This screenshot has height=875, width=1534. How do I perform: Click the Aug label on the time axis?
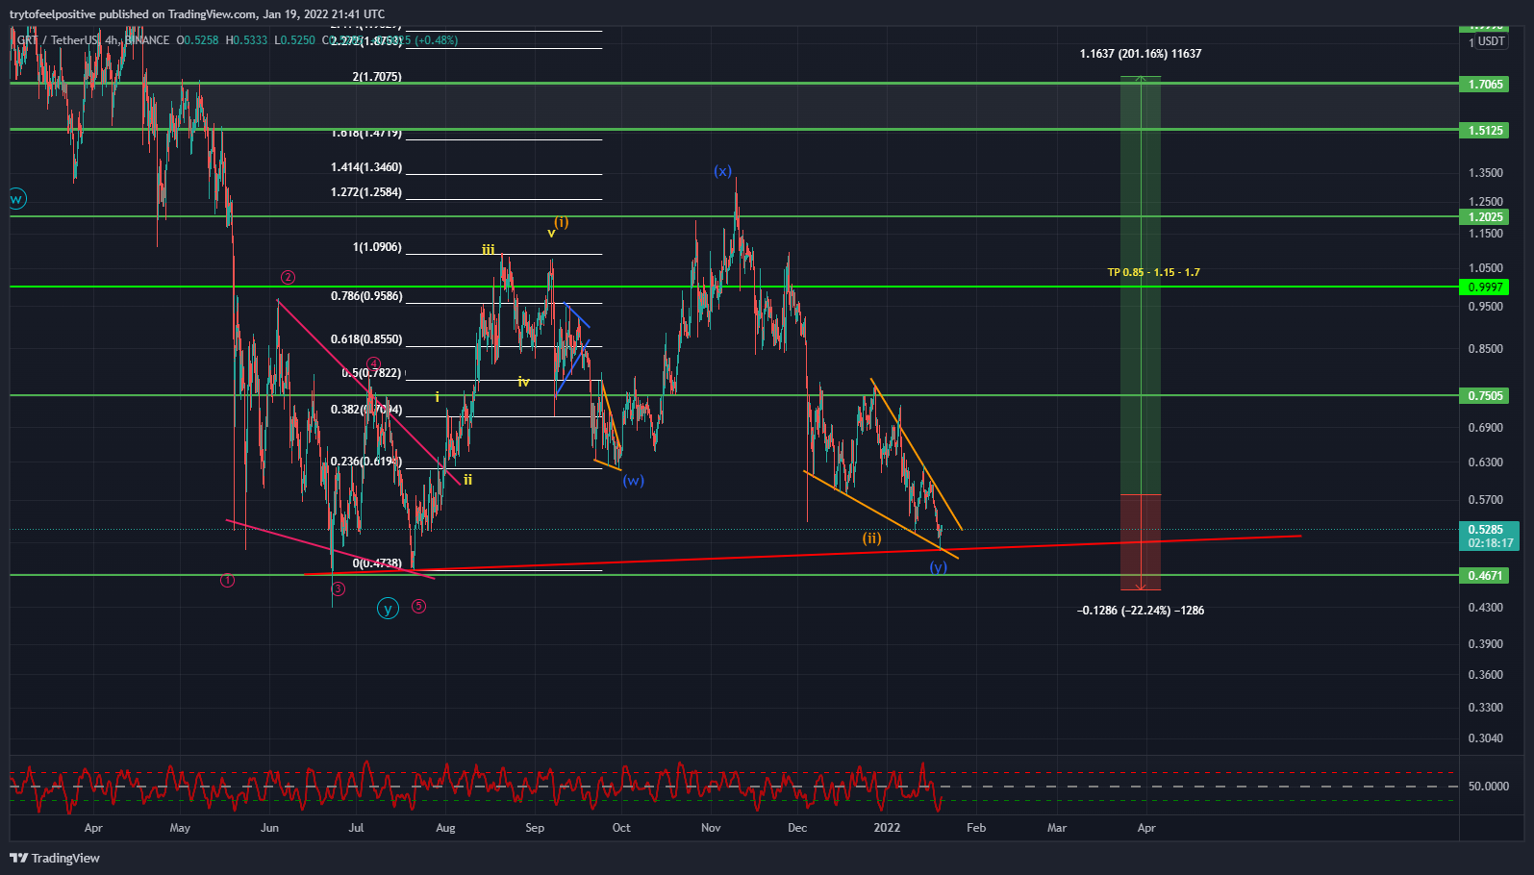tap(445, 828)
